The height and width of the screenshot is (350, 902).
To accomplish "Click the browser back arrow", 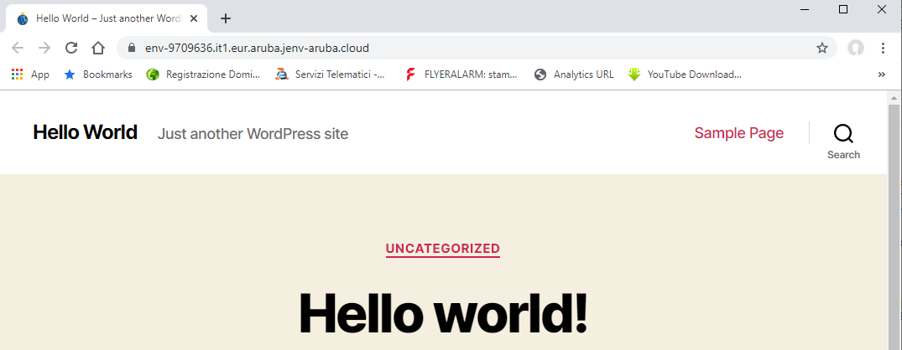I will tap(18, 48).
